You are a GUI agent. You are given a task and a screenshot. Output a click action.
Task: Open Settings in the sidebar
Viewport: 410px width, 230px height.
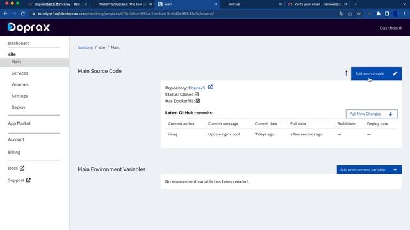pos(19,96)
